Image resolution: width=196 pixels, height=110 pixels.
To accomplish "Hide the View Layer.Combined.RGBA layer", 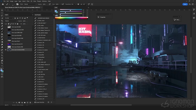I will 6,50.
